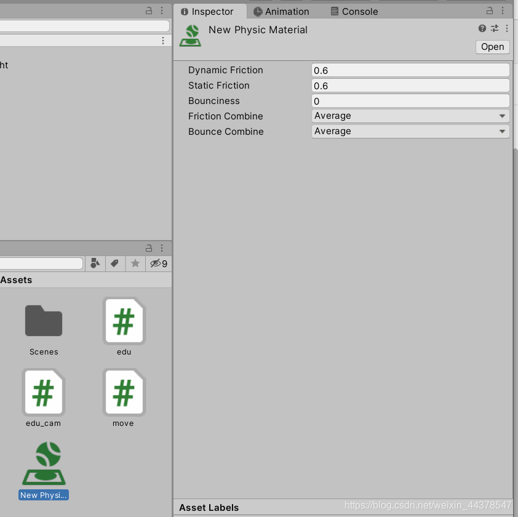Image resolution: width=518 pixels, height=517 pixels.
Task: Click the Hierarchy search field
Action: (x=84, y=26)
